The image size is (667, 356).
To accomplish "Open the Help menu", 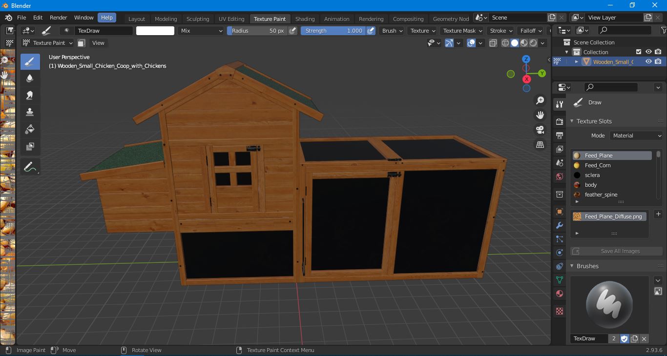I will pos(106,18).
